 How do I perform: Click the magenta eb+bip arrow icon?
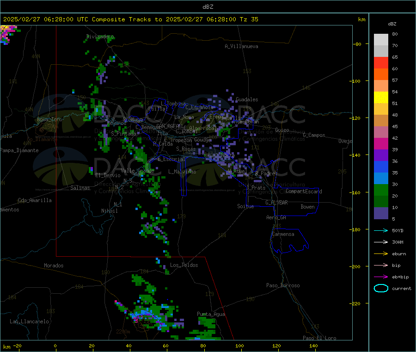(x=381, y=277)
